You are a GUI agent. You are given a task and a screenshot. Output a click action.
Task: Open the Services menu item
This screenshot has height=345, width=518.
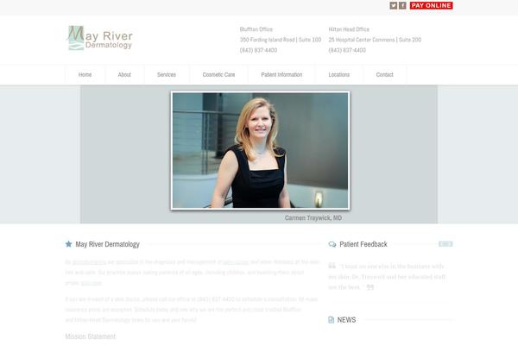point(167,75)
